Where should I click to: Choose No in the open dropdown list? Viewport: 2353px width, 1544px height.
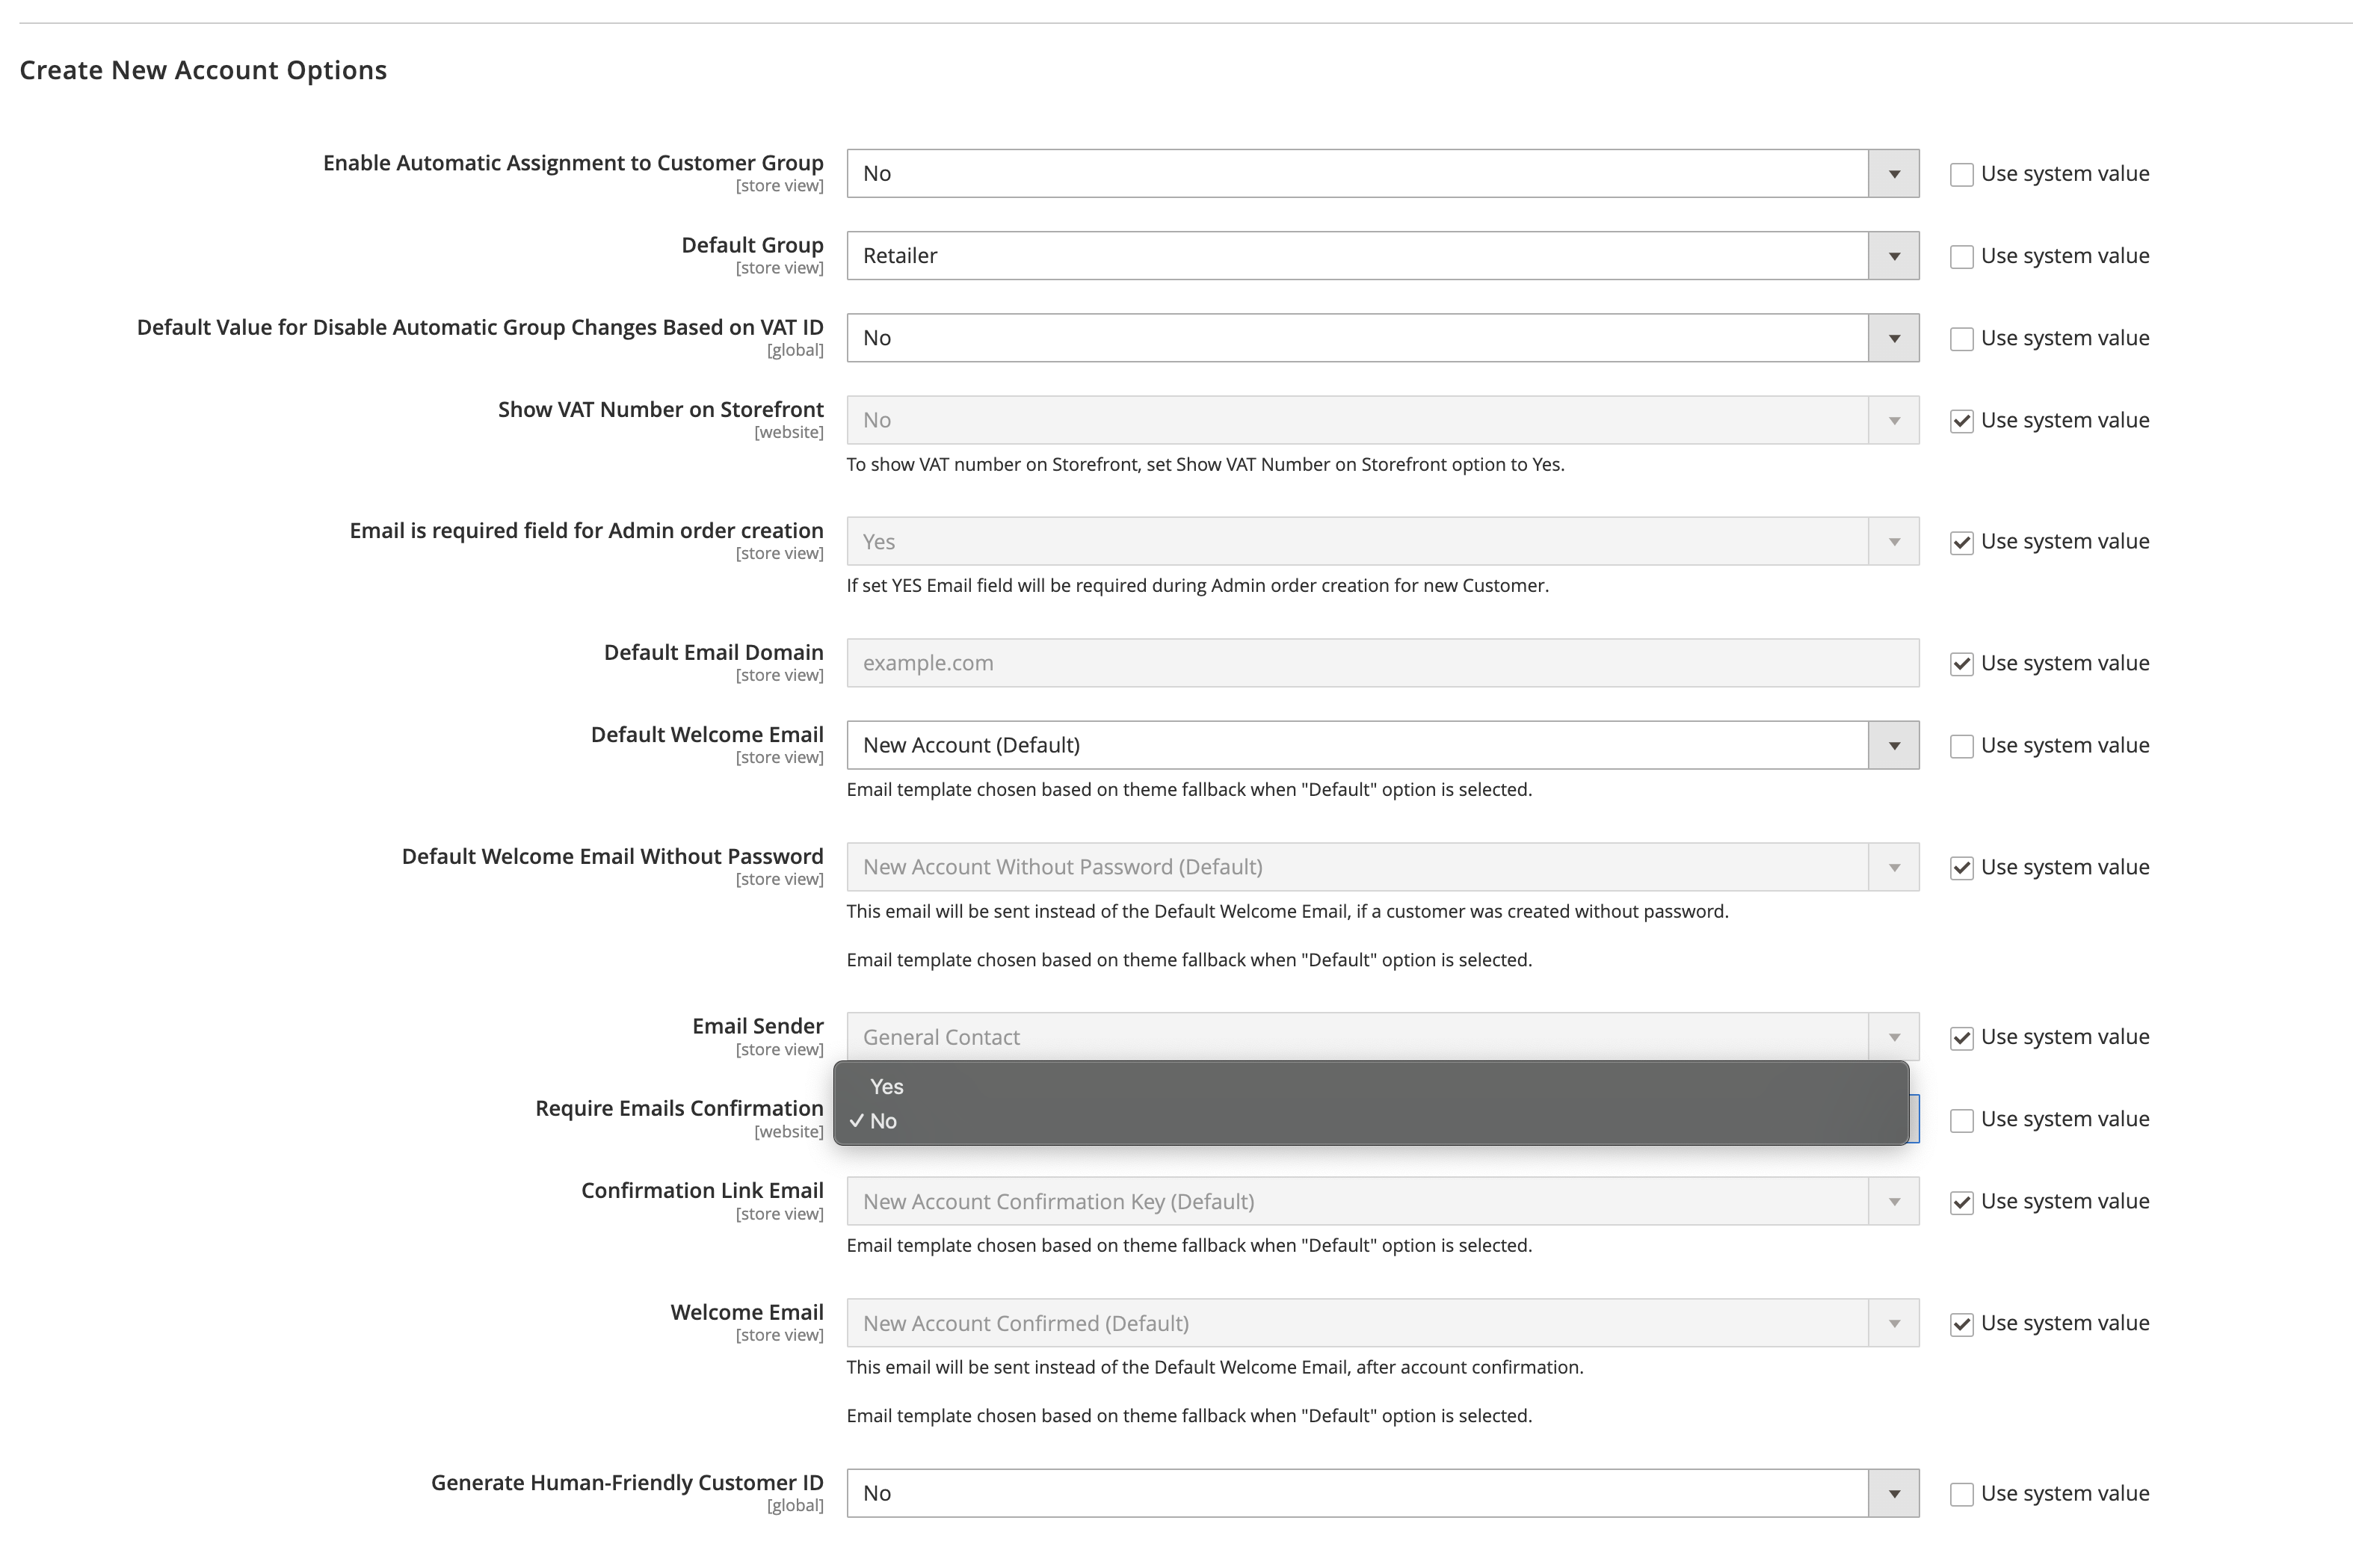[883, 1121]
